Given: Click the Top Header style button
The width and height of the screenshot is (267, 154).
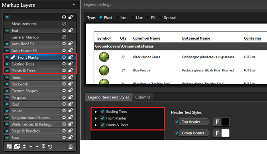Looking at the screenshot, I should coord(194,122).
